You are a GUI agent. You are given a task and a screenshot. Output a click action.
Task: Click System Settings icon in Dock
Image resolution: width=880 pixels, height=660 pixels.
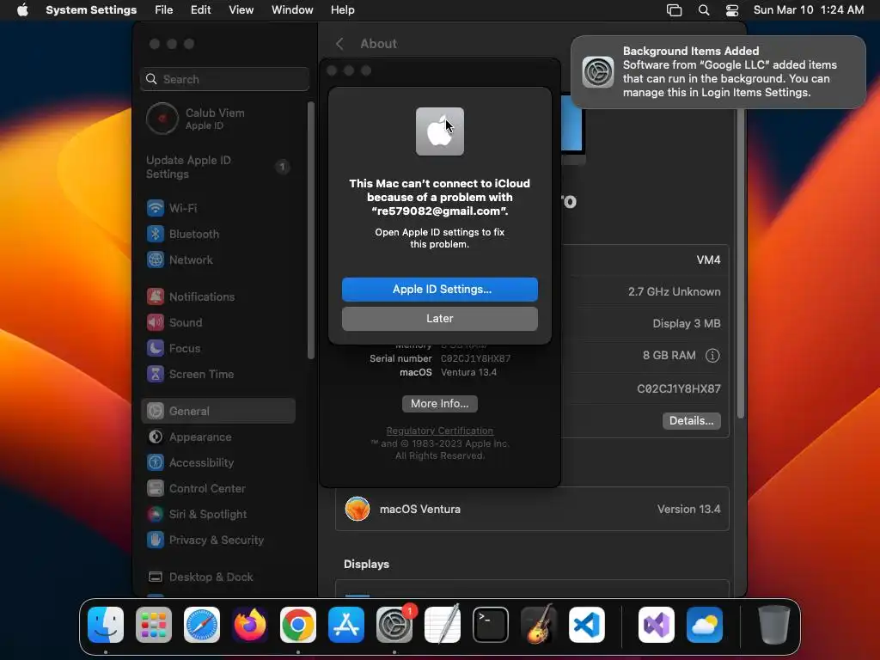click(x=394, y=625)
